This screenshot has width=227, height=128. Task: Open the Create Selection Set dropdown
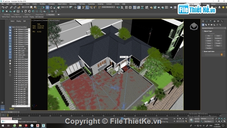[x=109, y=7]
